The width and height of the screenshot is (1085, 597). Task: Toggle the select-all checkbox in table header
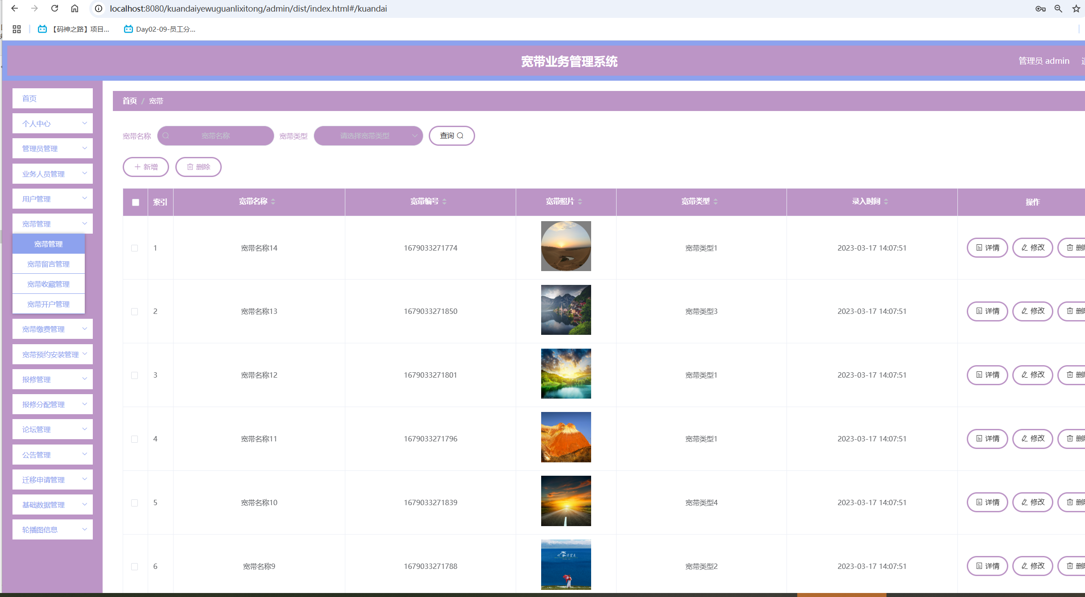(x=136, y=202)
